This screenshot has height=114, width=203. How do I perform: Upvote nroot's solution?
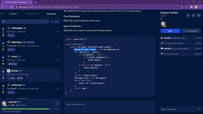pos(3,57)
